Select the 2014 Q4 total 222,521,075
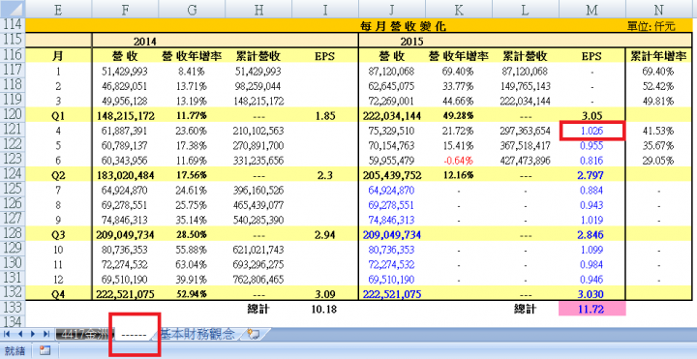The width and height of the screenshot is (697, 359). (x=125, y=294)
